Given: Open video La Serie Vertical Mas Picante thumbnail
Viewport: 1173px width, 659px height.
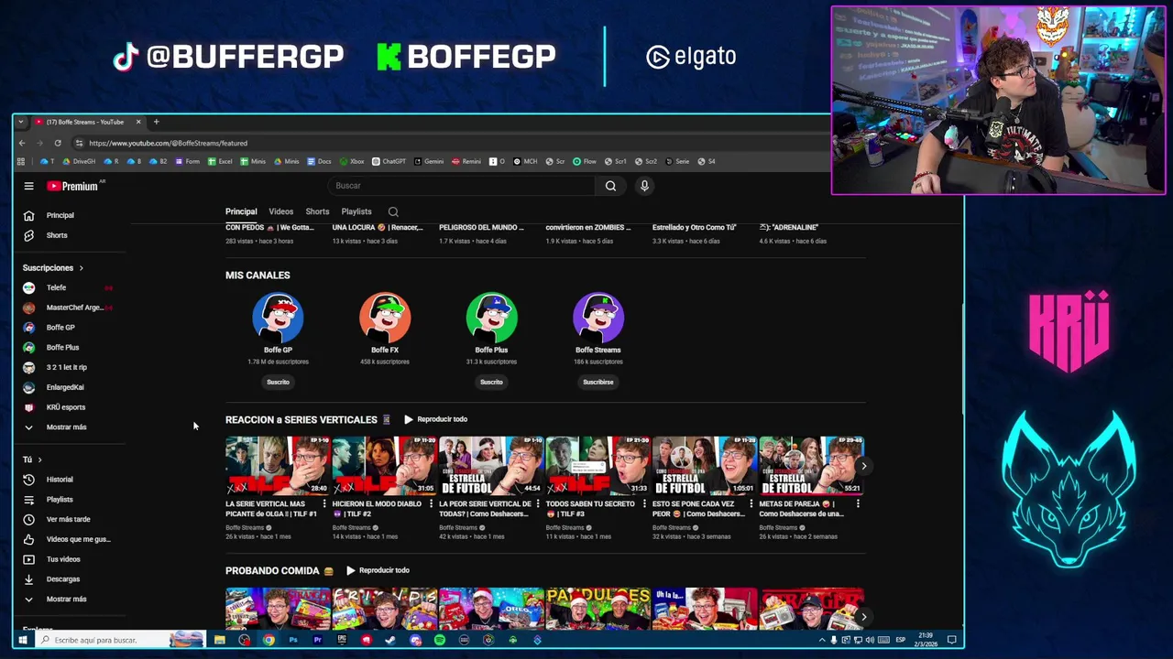Looking at the screenshot, I should [278, 466].
